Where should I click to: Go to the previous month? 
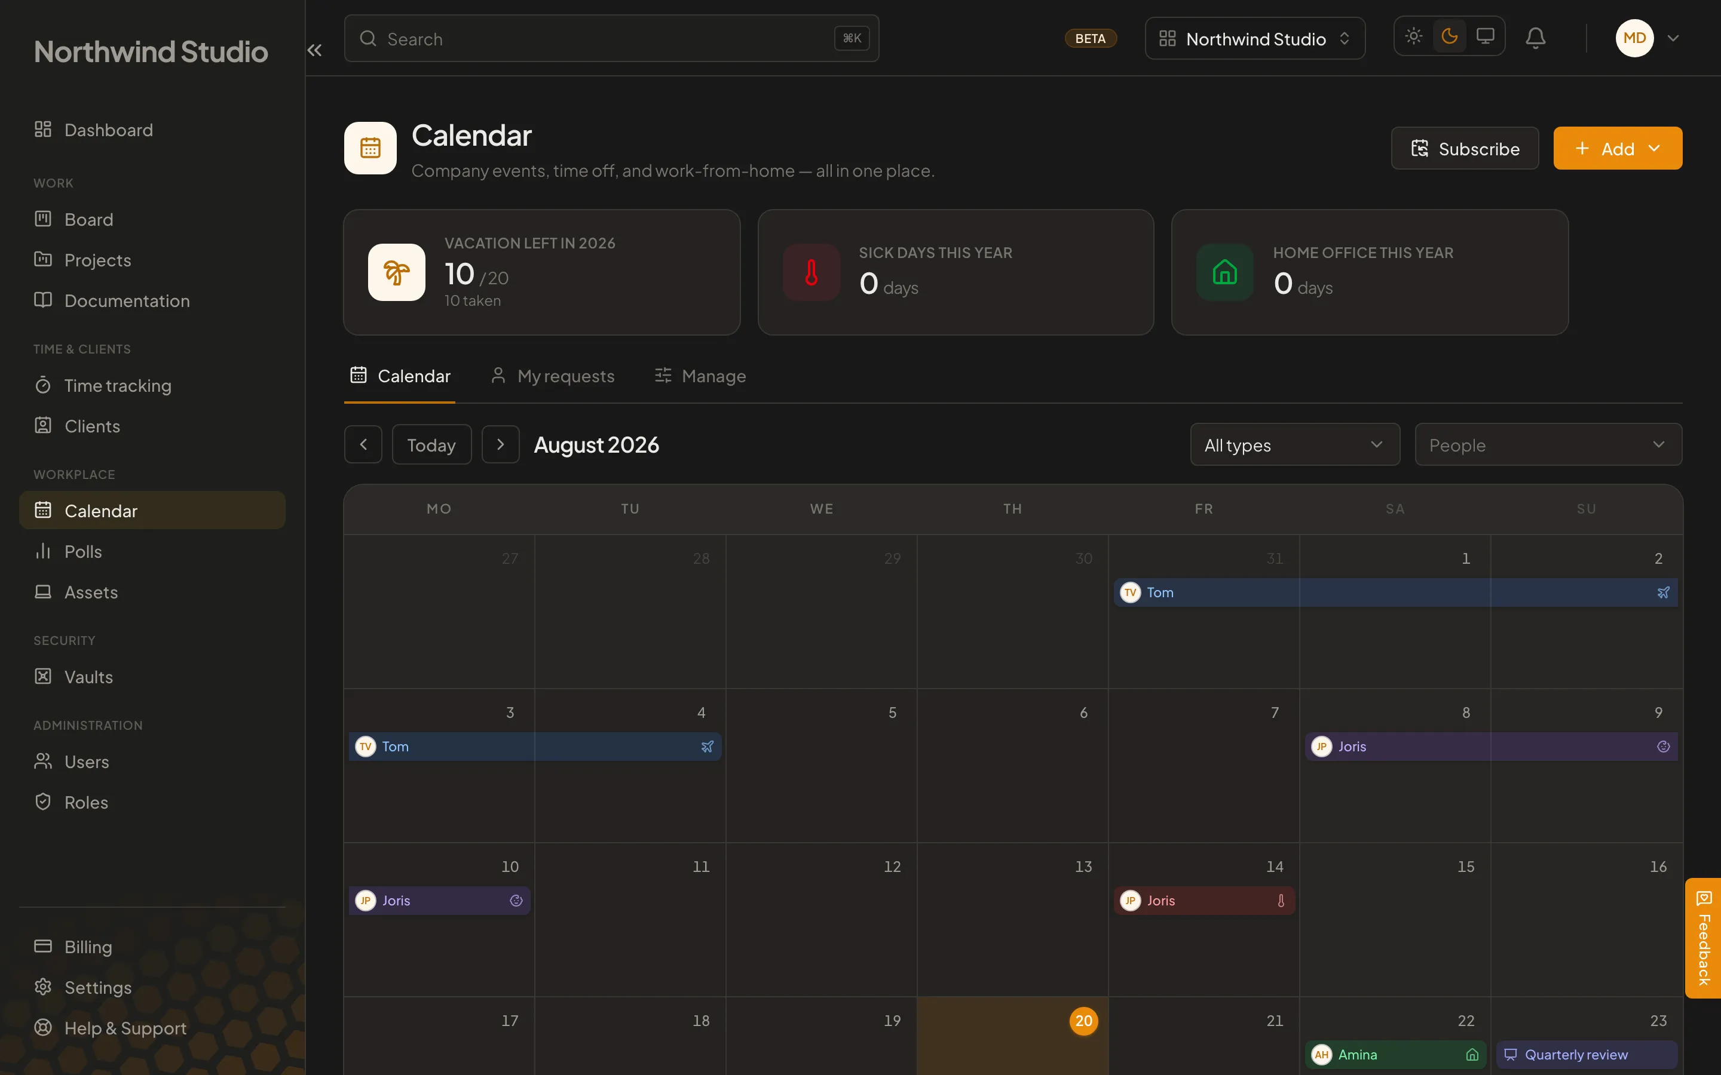(x=363, y=444)
